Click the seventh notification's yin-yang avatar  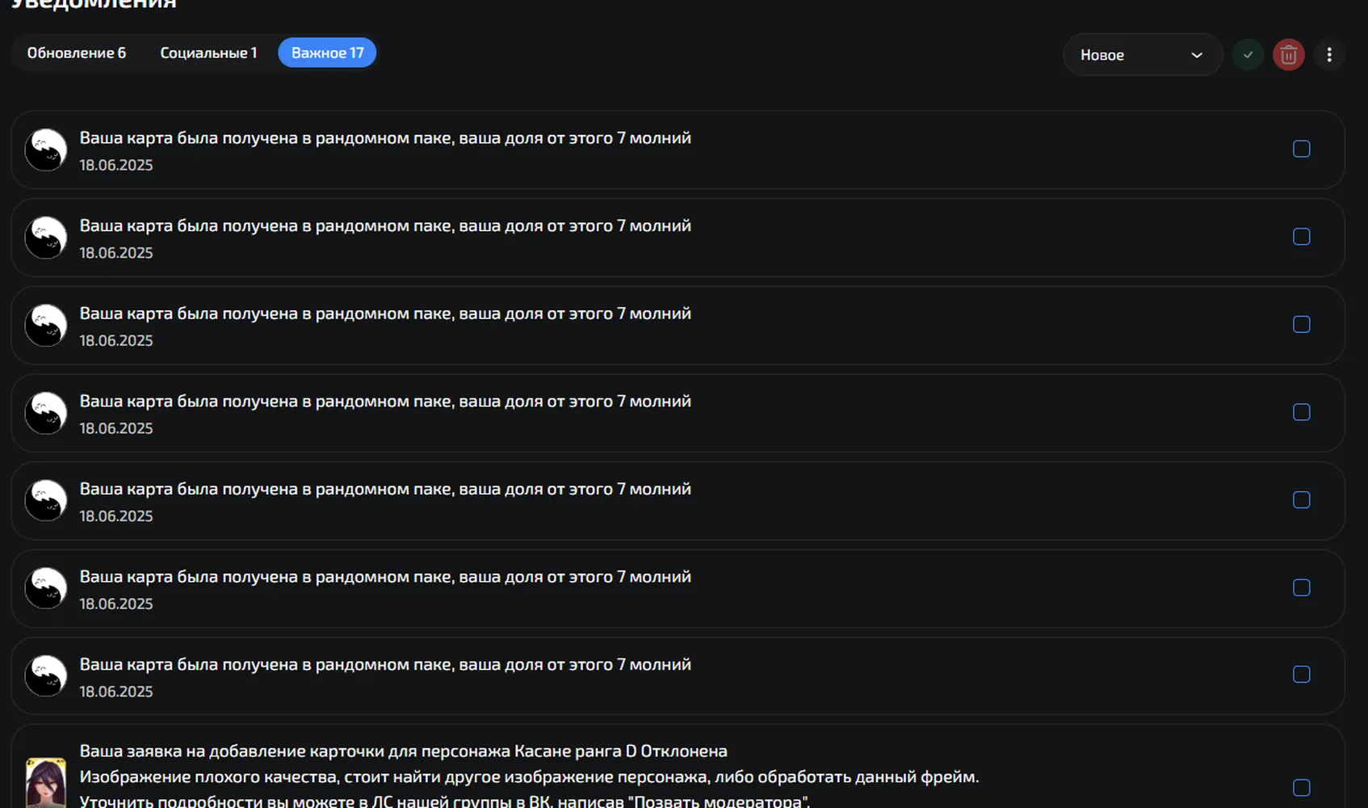[x=46, y=675]
